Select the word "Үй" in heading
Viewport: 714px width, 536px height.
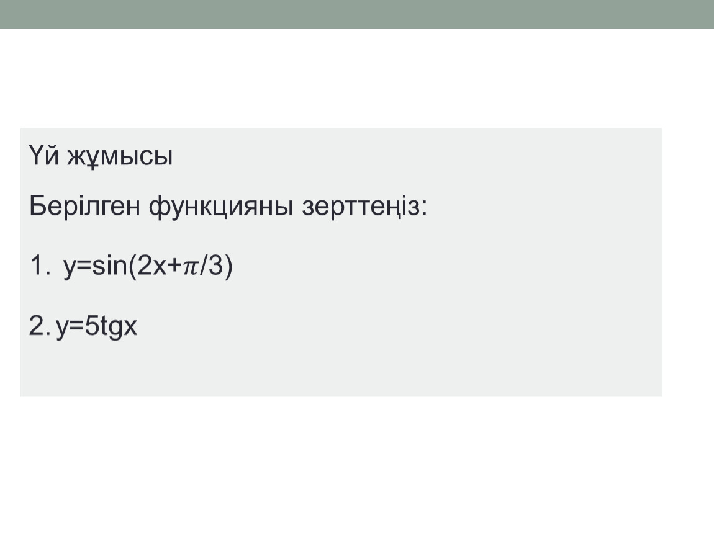click(x=43, y=155)
